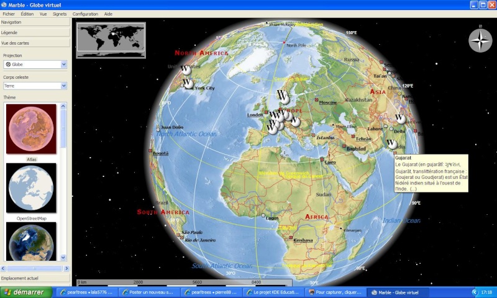This screenshot has height=298, width=497.
Task: Click the side panel scroll right arrow
Action: click(x=66, y=269)
